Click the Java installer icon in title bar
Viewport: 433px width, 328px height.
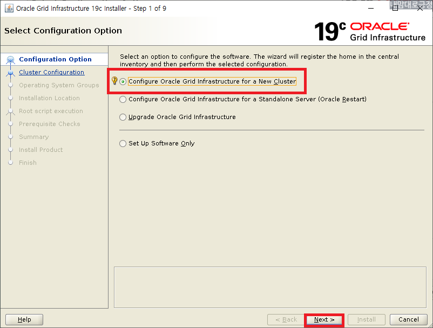point(9,8)
